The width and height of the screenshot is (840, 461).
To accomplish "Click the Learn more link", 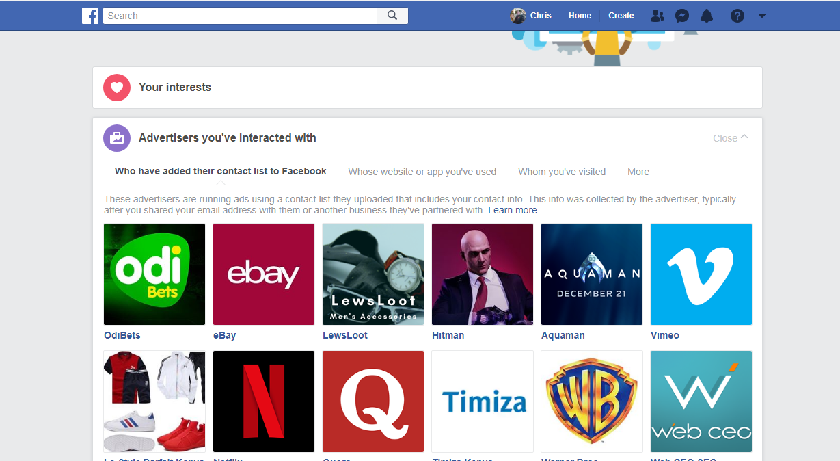I will [x=513, y=211].
